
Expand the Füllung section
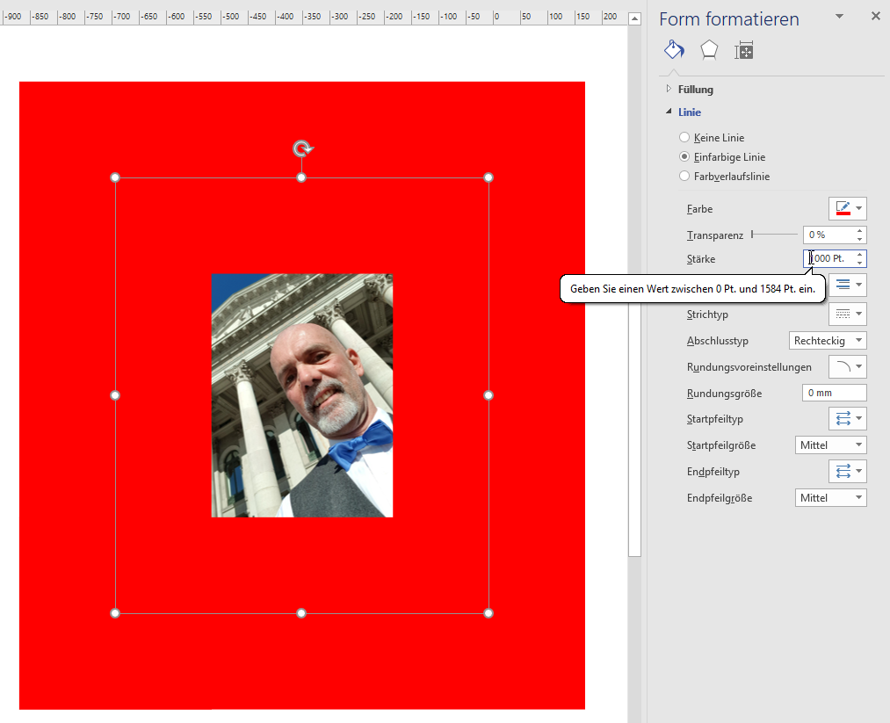coord(695,90)
